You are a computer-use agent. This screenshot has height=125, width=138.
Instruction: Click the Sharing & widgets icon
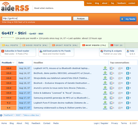pos(102,51)
